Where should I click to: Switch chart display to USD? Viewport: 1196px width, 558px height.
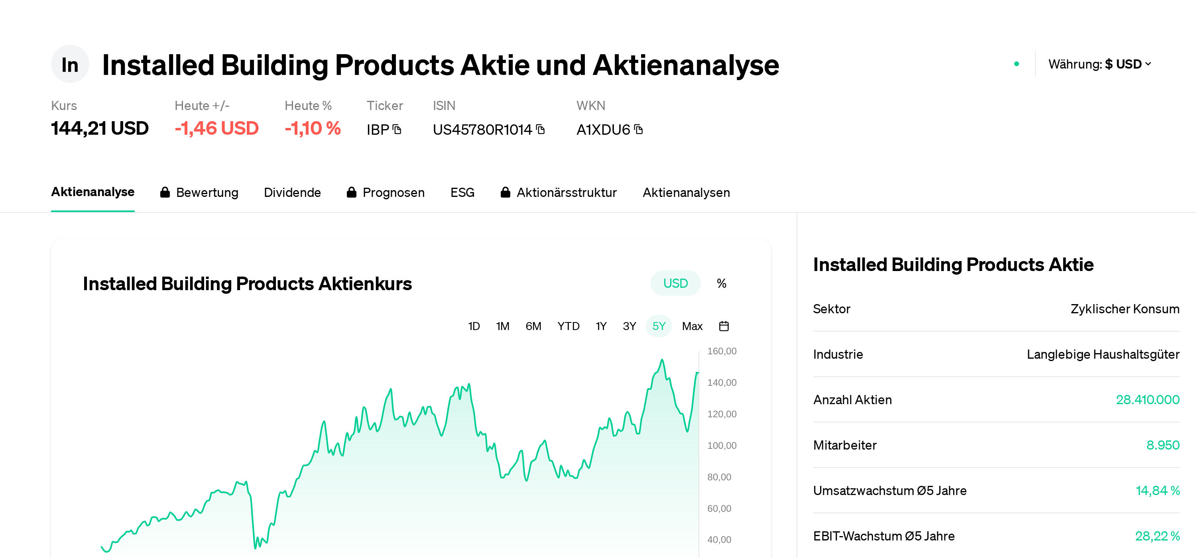click(675, 283)
